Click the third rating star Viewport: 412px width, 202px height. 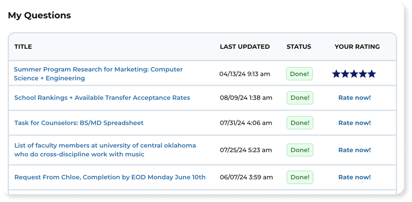[354, 74]
